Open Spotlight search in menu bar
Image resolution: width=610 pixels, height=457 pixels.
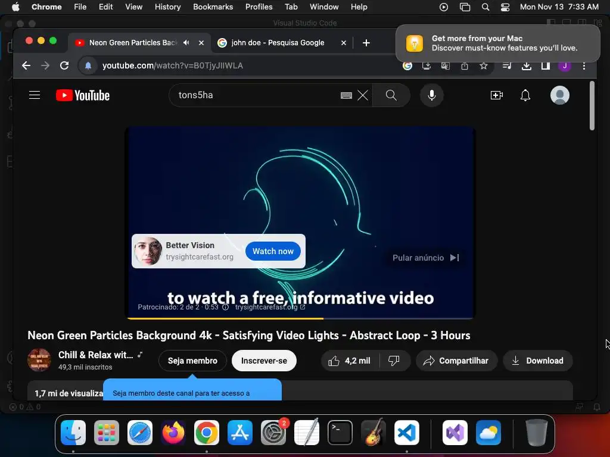[485, 7]
